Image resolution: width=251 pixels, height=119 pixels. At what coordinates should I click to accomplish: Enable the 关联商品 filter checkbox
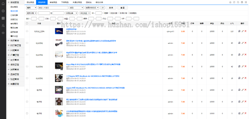click(129, 13)
